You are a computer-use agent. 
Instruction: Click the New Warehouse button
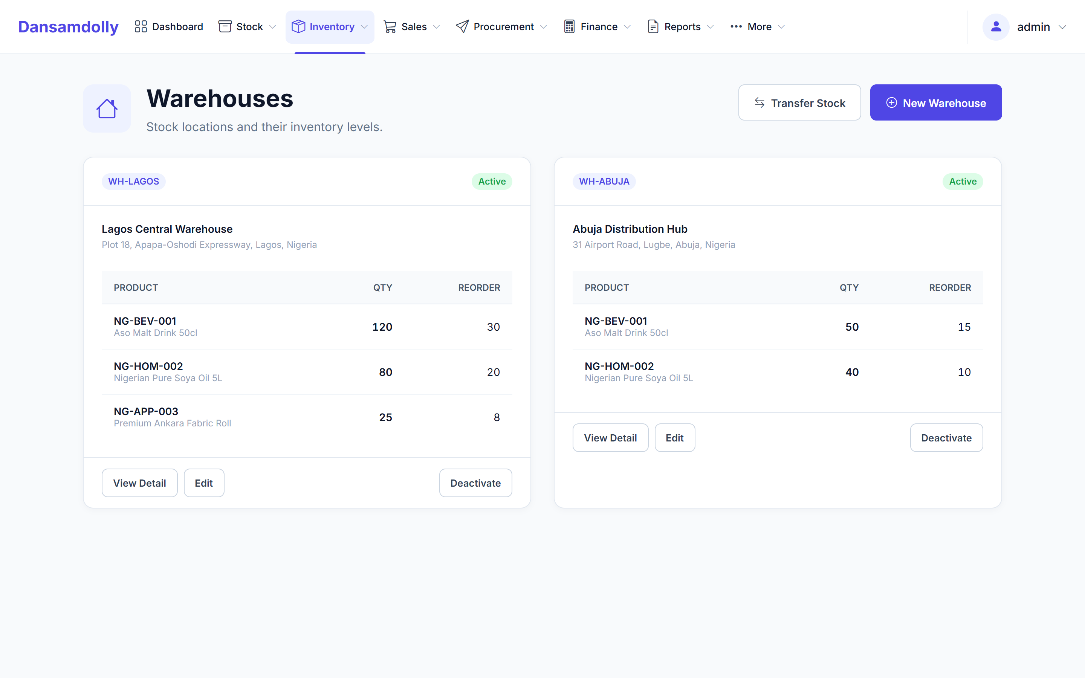coord(936,103)
